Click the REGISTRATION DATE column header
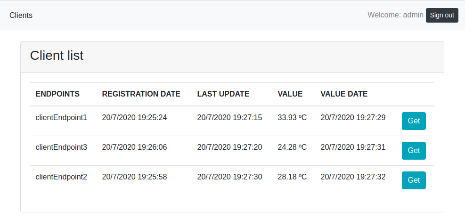Viewport: 465px width, 219px height. [141, 94]
